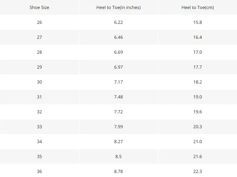Select the 7.99 inches cell
The width and height of the screenshot is (237, 177).
118,127
